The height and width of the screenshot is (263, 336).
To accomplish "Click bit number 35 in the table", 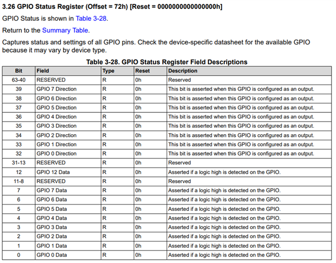I will [19, 126].
